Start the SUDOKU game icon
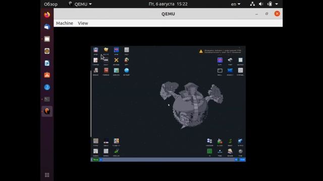Viewport: 323px width, 181px height. click(x=95, y=151)
